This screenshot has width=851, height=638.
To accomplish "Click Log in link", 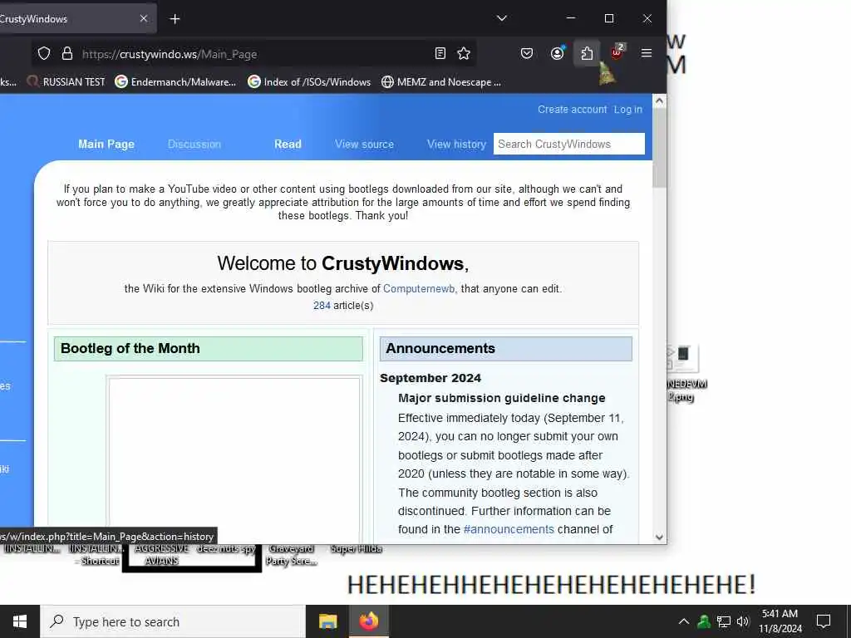I will [628, 109].
